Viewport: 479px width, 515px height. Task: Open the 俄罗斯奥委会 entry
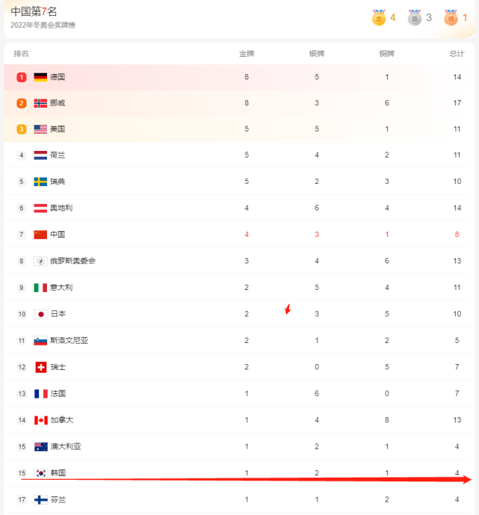pyautogui.click(x=72, y=261)
